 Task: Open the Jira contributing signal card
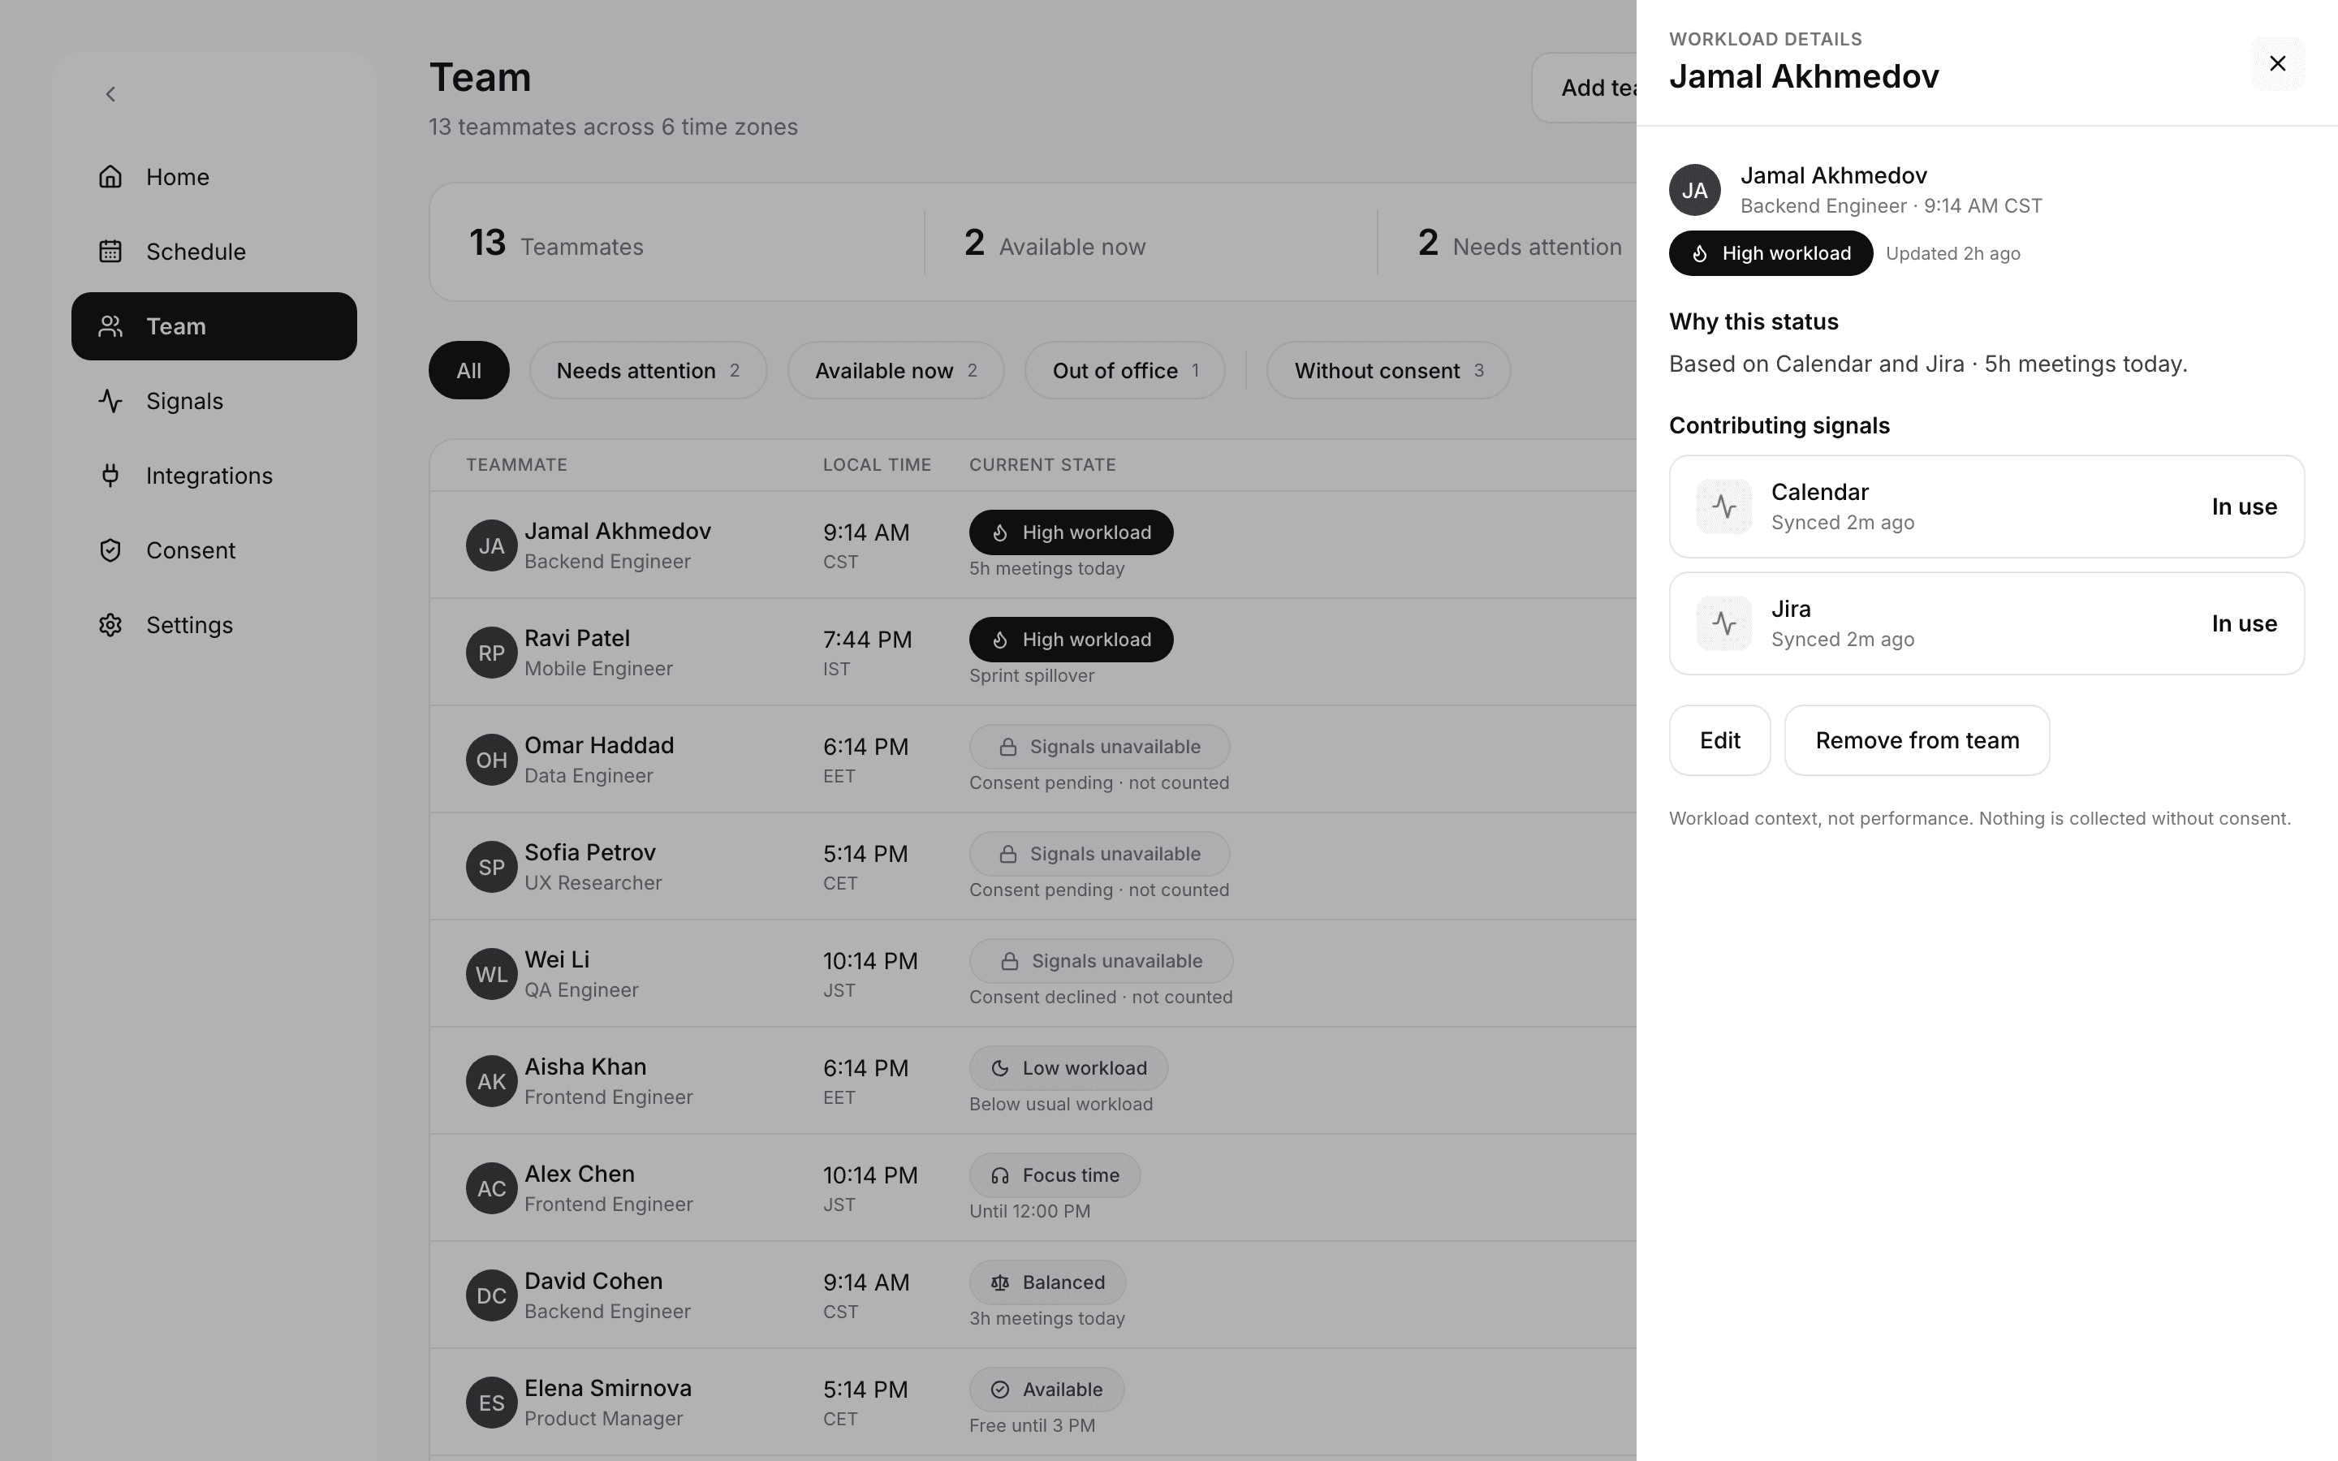tap(1986, 623)
